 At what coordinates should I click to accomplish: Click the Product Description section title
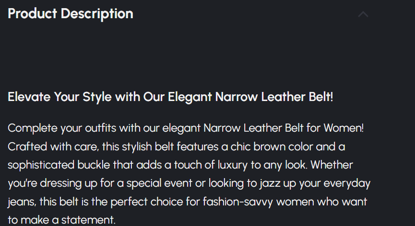[x=71, y=13]
